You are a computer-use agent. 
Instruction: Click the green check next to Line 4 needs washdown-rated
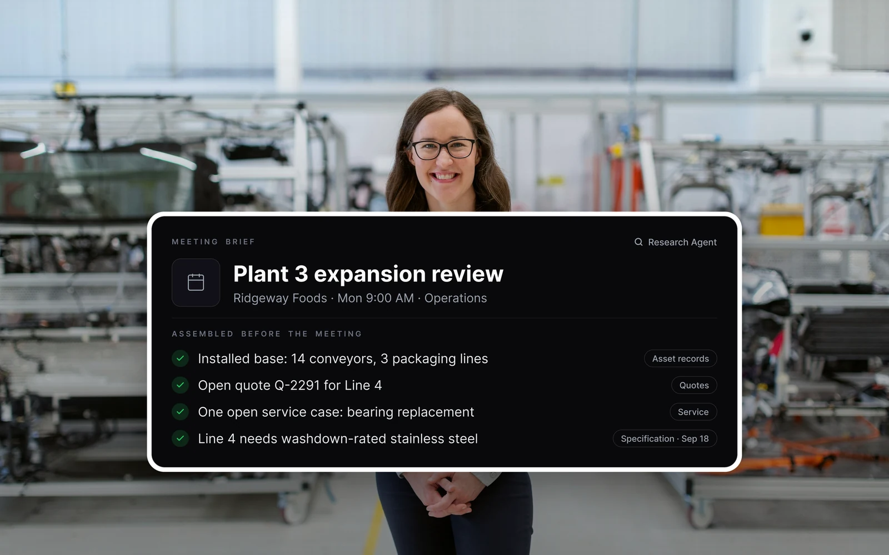[180, 438]
